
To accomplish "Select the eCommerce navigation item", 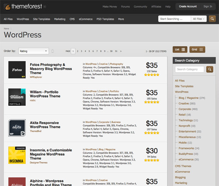I will click(x=85, y=19).
